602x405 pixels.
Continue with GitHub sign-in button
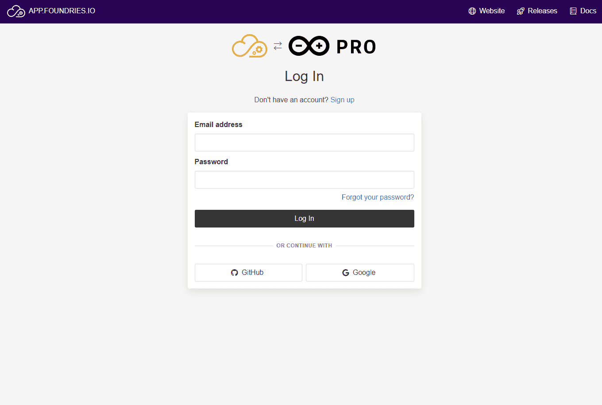tap(248, 273)
